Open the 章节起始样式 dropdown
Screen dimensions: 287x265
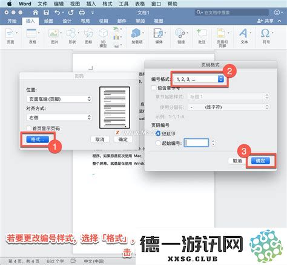click(x=229, y=97)
